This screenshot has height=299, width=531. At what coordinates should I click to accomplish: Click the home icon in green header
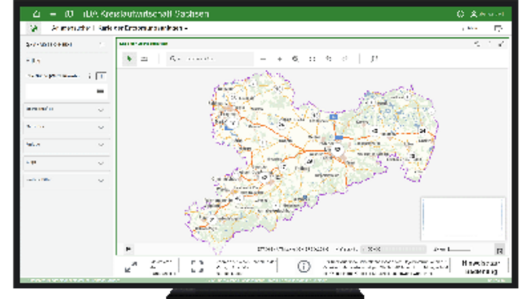point(36,13)
